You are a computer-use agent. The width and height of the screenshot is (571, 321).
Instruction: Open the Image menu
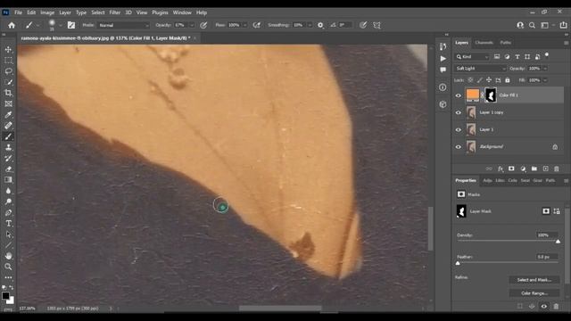click(x=47, y=12)
